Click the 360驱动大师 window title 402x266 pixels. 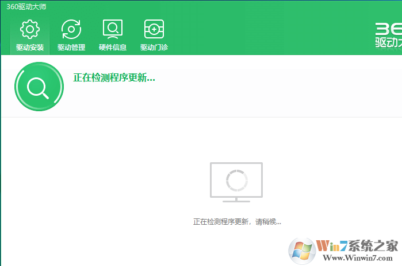tap(26, 7)
